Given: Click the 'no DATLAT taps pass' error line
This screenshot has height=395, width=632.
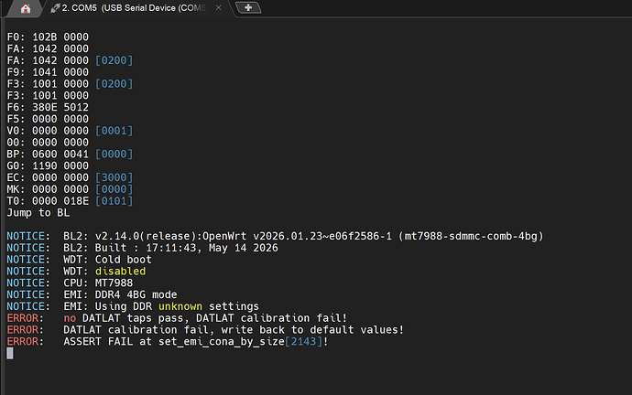Looking at the screenshot, I should [x=177, y=318].
